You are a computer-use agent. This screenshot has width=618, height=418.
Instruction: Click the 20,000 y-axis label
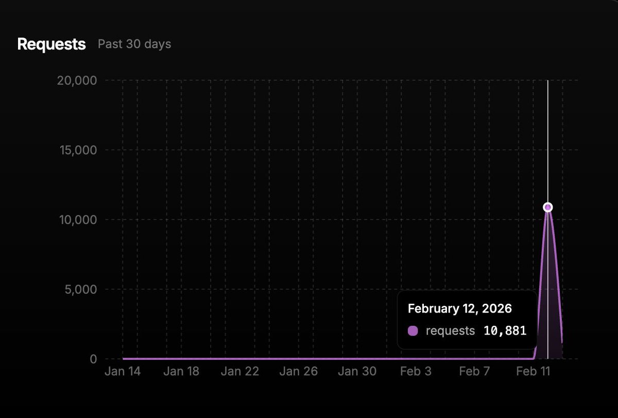[78, 80]
